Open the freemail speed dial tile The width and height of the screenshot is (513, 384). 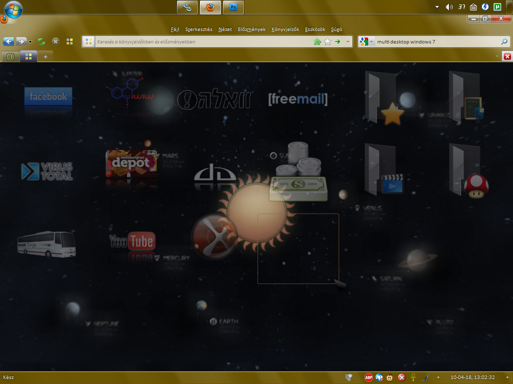[x=298, y=98]
